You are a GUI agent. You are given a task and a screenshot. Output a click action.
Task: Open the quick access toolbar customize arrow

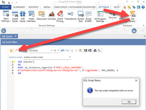point(16,3)
